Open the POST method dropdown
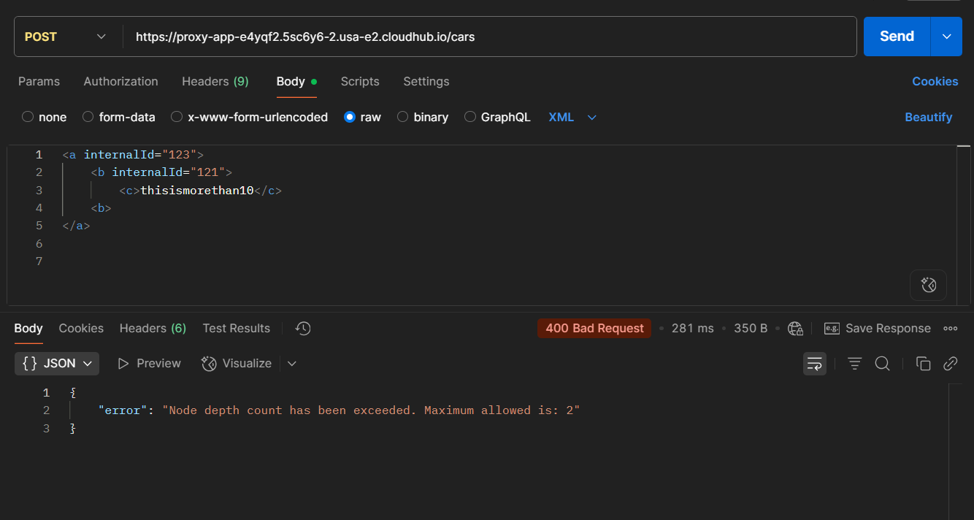The image size is (974, 520). [67, 36]
